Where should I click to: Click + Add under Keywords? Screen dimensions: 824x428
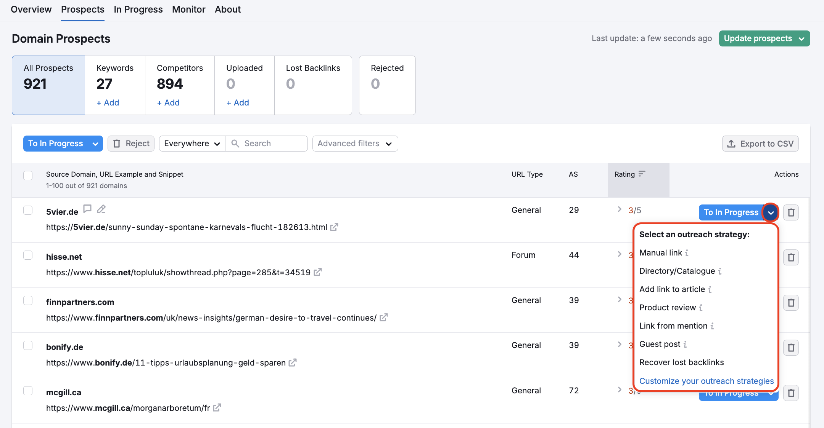(x=107, y=102)
